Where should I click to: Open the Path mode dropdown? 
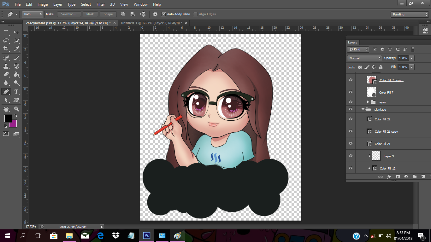click(32, 14)
